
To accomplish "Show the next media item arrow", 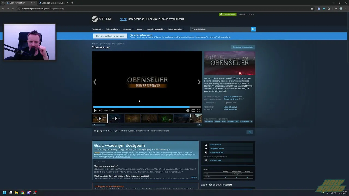I will point(199,82).
